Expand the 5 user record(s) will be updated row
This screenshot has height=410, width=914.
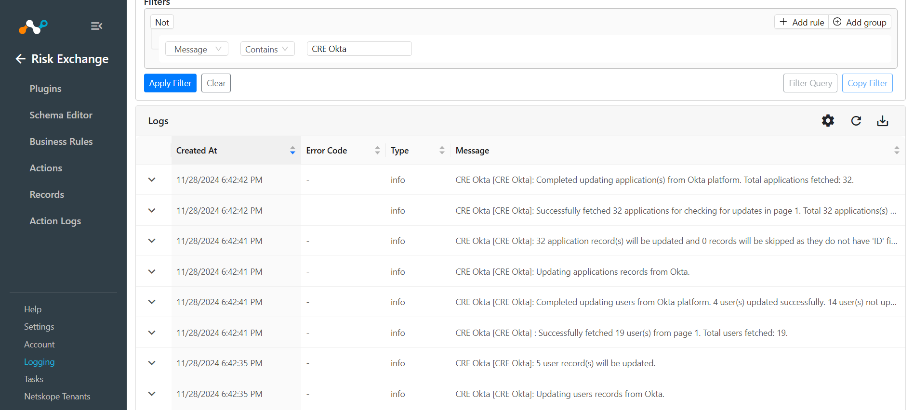[x=152, y=363]
